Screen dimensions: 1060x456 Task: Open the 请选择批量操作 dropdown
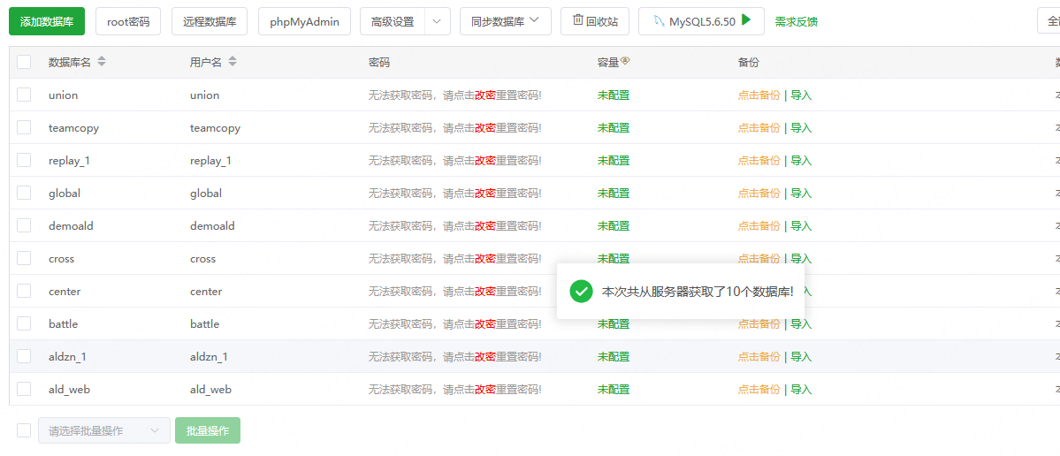click(104, 430)
